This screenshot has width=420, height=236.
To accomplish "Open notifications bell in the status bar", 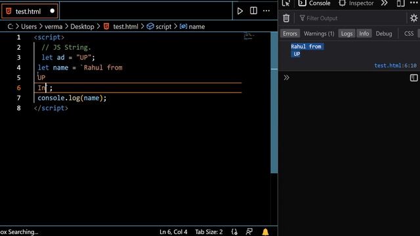I will click(265, 231).
